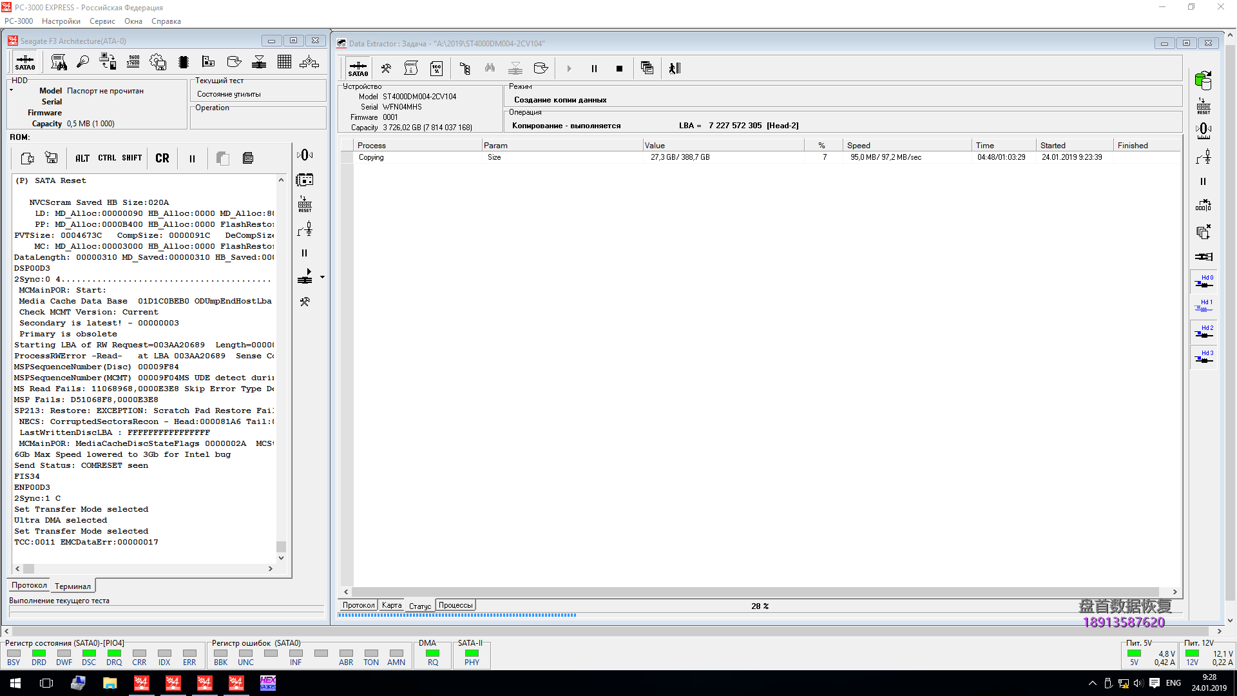The height and width of the screenshot is (696, 1237).
Task: Click the ENG language indicator in system tray
Action: pyautogui.click(x=1173, y=683)
